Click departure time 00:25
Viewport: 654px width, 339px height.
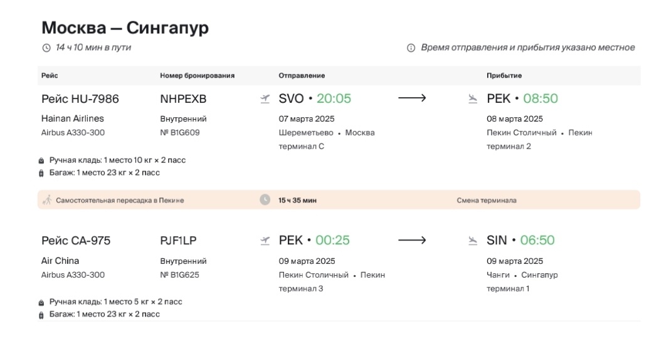point(332,240)
